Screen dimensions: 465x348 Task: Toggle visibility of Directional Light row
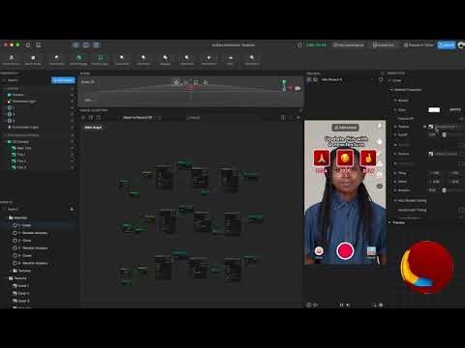tap(72, 101)
